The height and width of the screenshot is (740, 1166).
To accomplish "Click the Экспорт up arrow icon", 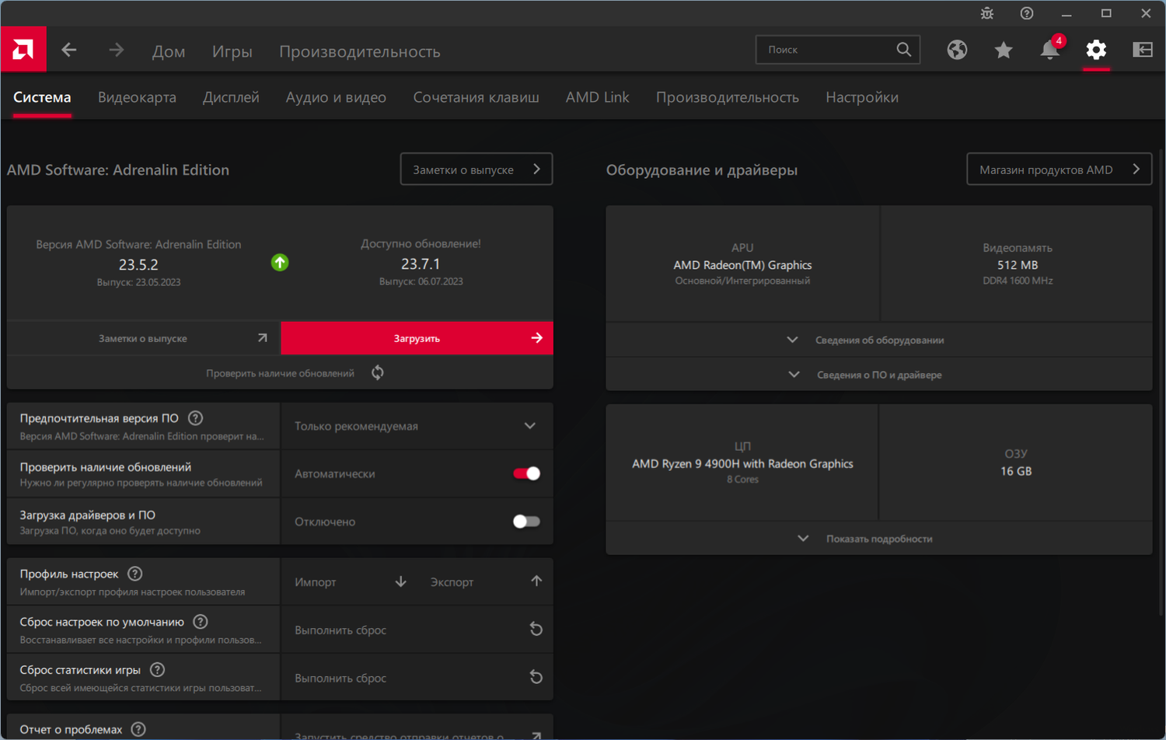I will coord(536,581).
